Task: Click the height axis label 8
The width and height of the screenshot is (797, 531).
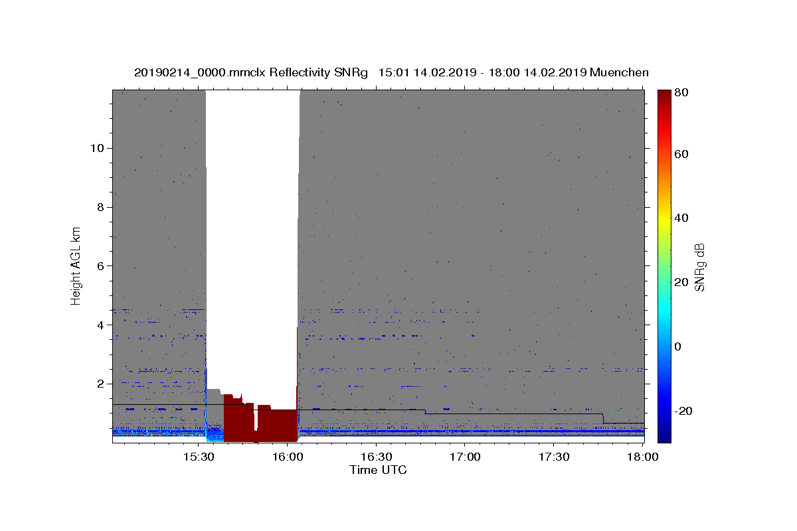Action: 100,207
